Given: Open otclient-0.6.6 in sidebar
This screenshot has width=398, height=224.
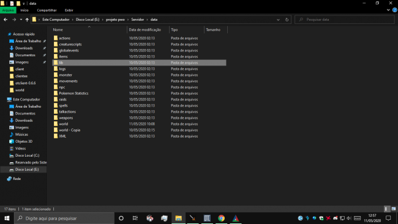Looking at the screenshot, I should (x=25, y=83).
